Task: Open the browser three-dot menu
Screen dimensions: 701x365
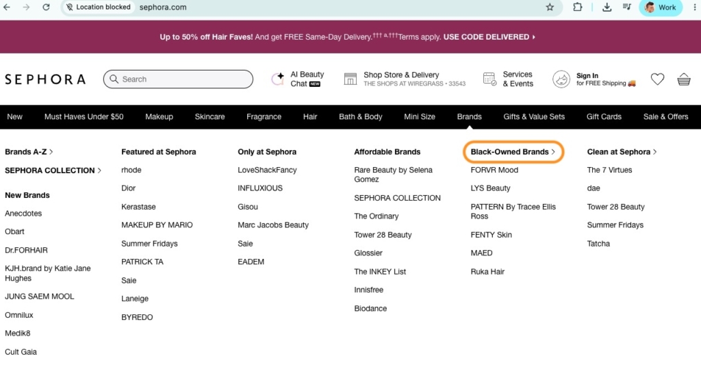Action: coord(694,7)
